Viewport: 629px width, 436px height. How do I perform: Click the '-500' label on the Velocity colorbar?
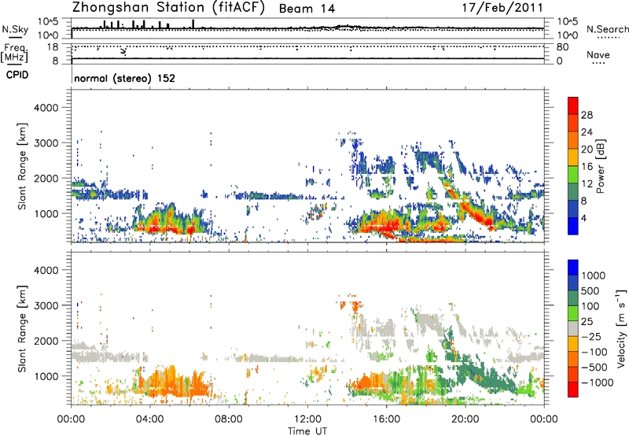pyautogui.click(x=594, y=368)
